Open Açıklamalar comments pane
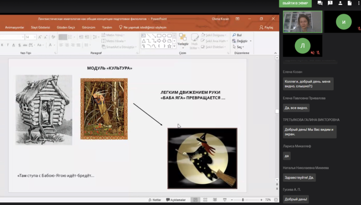Viewport: 361px width, 205px height. point(176,200)
